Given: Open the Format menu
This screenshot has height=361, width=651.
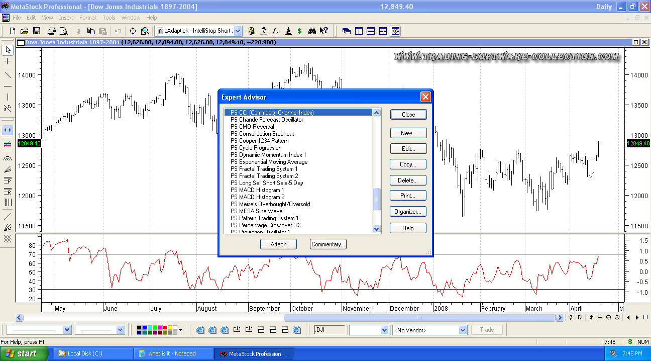Looking at the screenshot, I should pyautogui.click(x=88, y=18).
